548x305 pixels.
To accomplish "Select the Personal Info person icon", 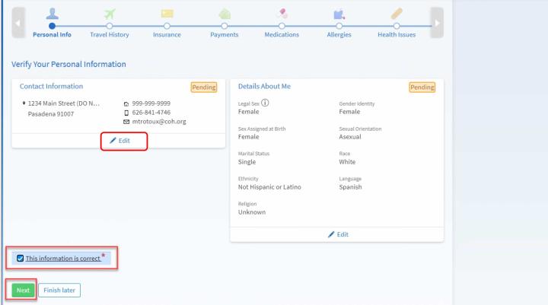I will [52, 14].
